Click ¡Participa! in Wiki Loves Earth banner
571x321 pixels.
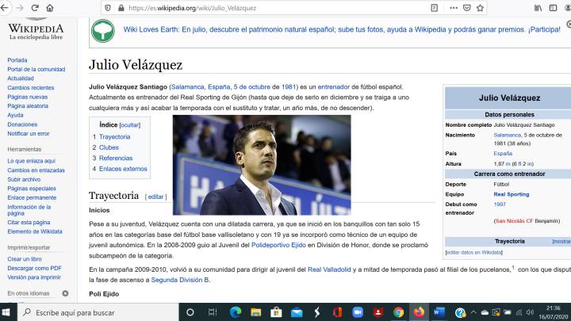(544, 29)
